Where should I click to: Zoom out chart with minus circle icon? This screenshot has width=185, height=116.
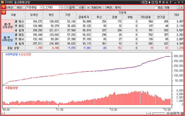[x=168, y=113]
